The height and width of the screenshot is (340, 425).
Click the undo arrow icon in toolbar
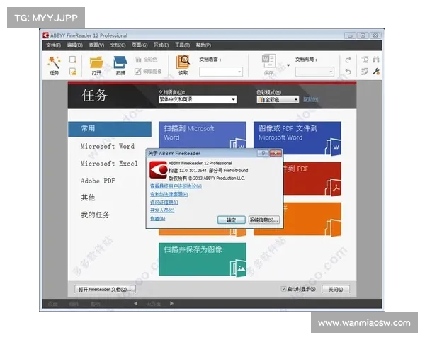(348, 60)
